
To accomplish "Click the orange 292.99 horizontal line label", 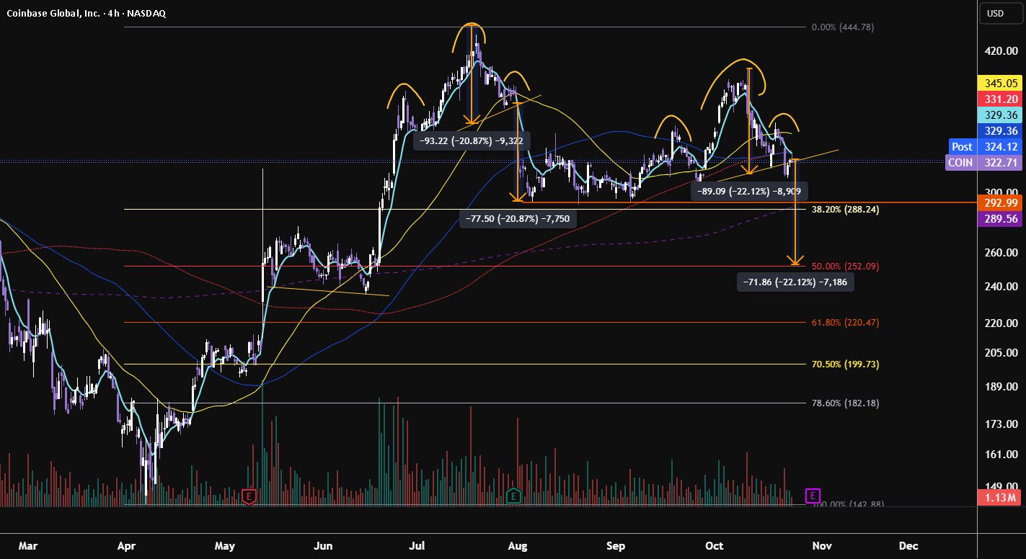I will pos(999,203).
